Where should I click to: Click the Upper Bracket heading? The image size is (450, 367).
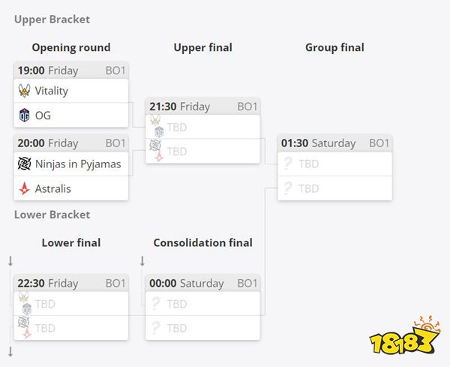pos(52,20)
